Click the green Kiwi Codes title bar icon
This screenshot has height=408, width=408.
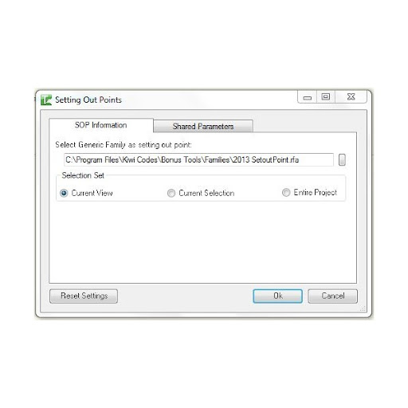[x=46, y=100]
